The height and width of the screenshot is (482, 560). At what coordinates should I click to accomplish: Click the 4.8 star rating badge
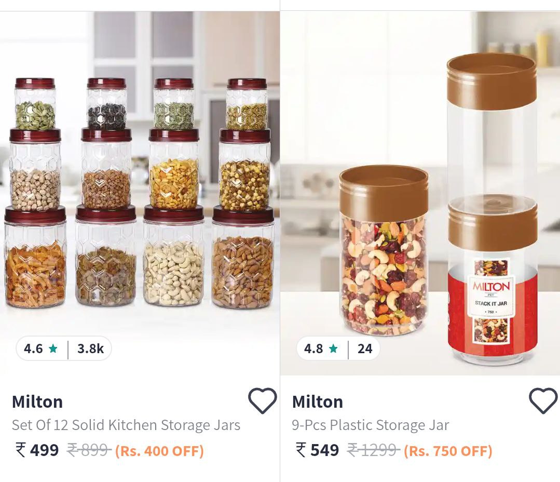tap(321, 349)
